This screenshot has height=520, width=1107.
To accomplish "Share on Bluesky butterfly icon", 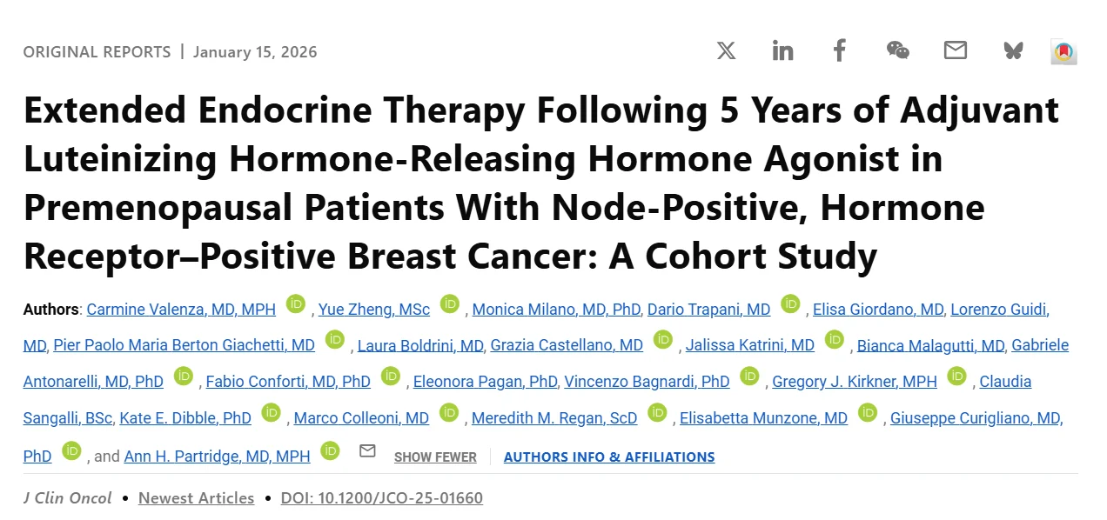I will coord(1013,50).
